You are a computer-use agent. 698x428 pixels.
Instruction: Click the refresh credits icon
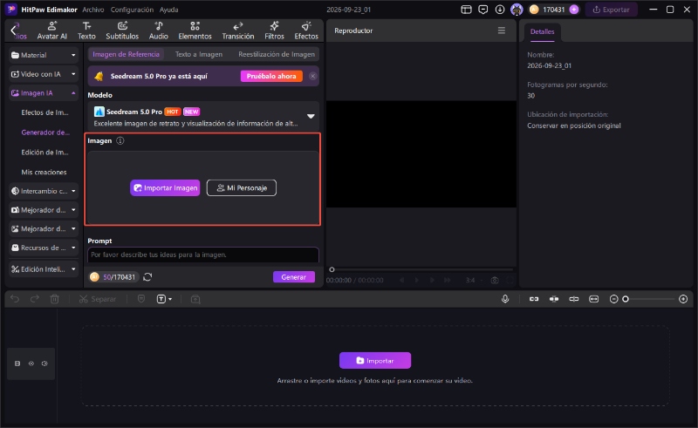147,277
